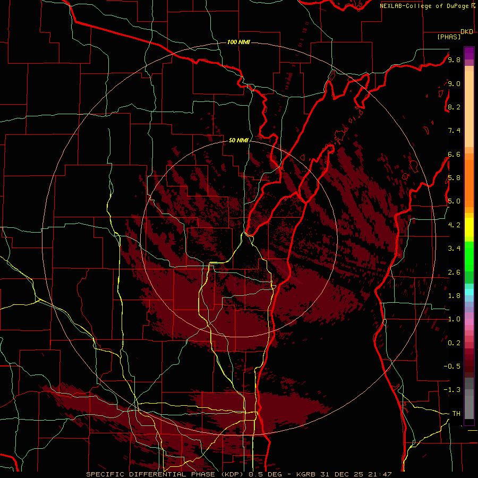Viewport: 478px width, 478px height.
Task: Click the [PHAS] legend header
Action: tap(449, 37)
